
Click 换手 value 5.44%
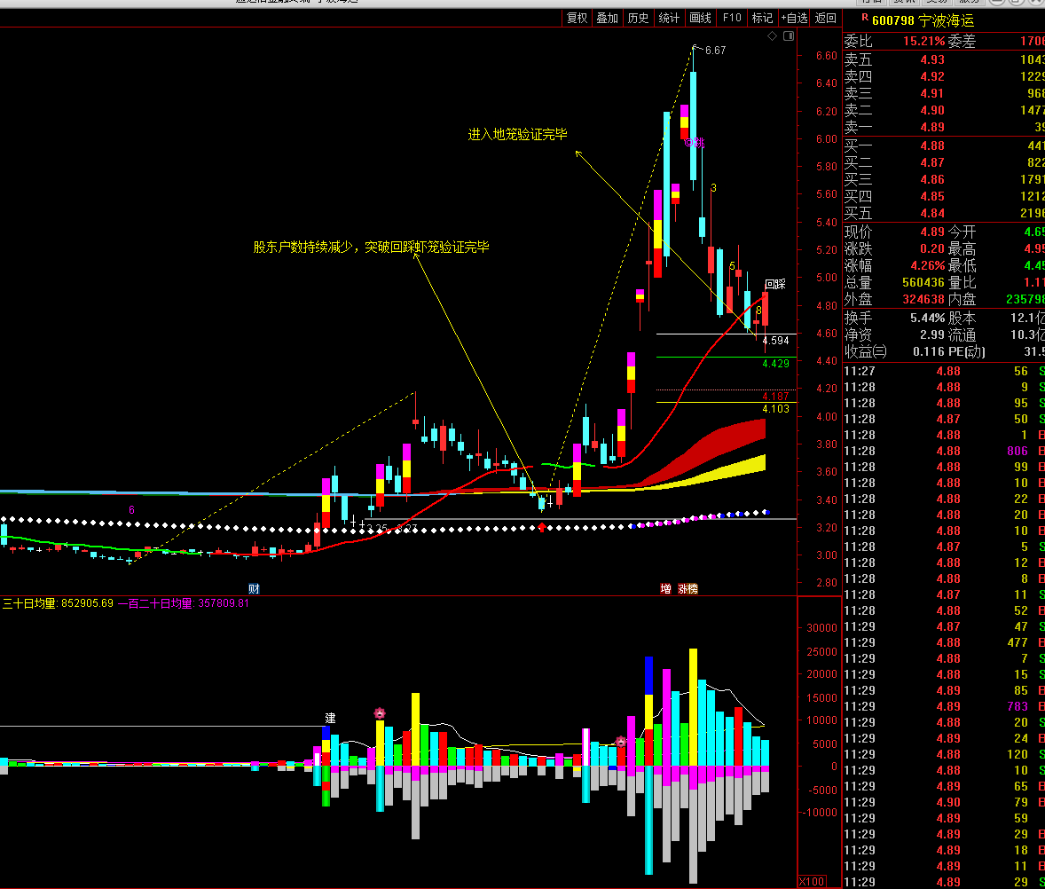pyautogui.click(x=928, y=318)
